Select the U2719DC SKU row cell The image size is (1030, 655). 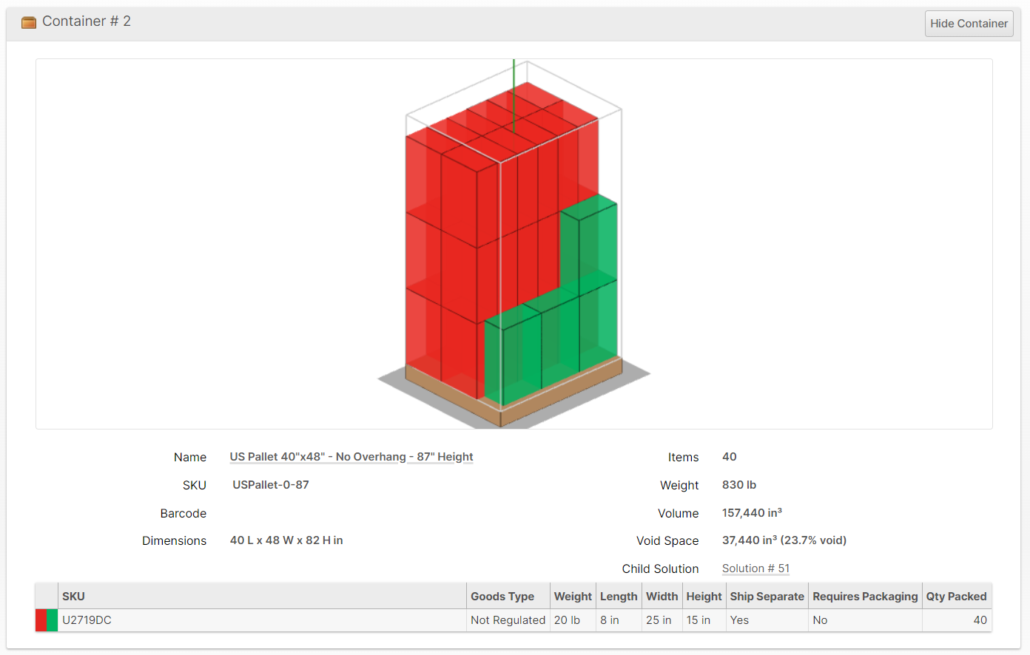[x=87, y=620]
